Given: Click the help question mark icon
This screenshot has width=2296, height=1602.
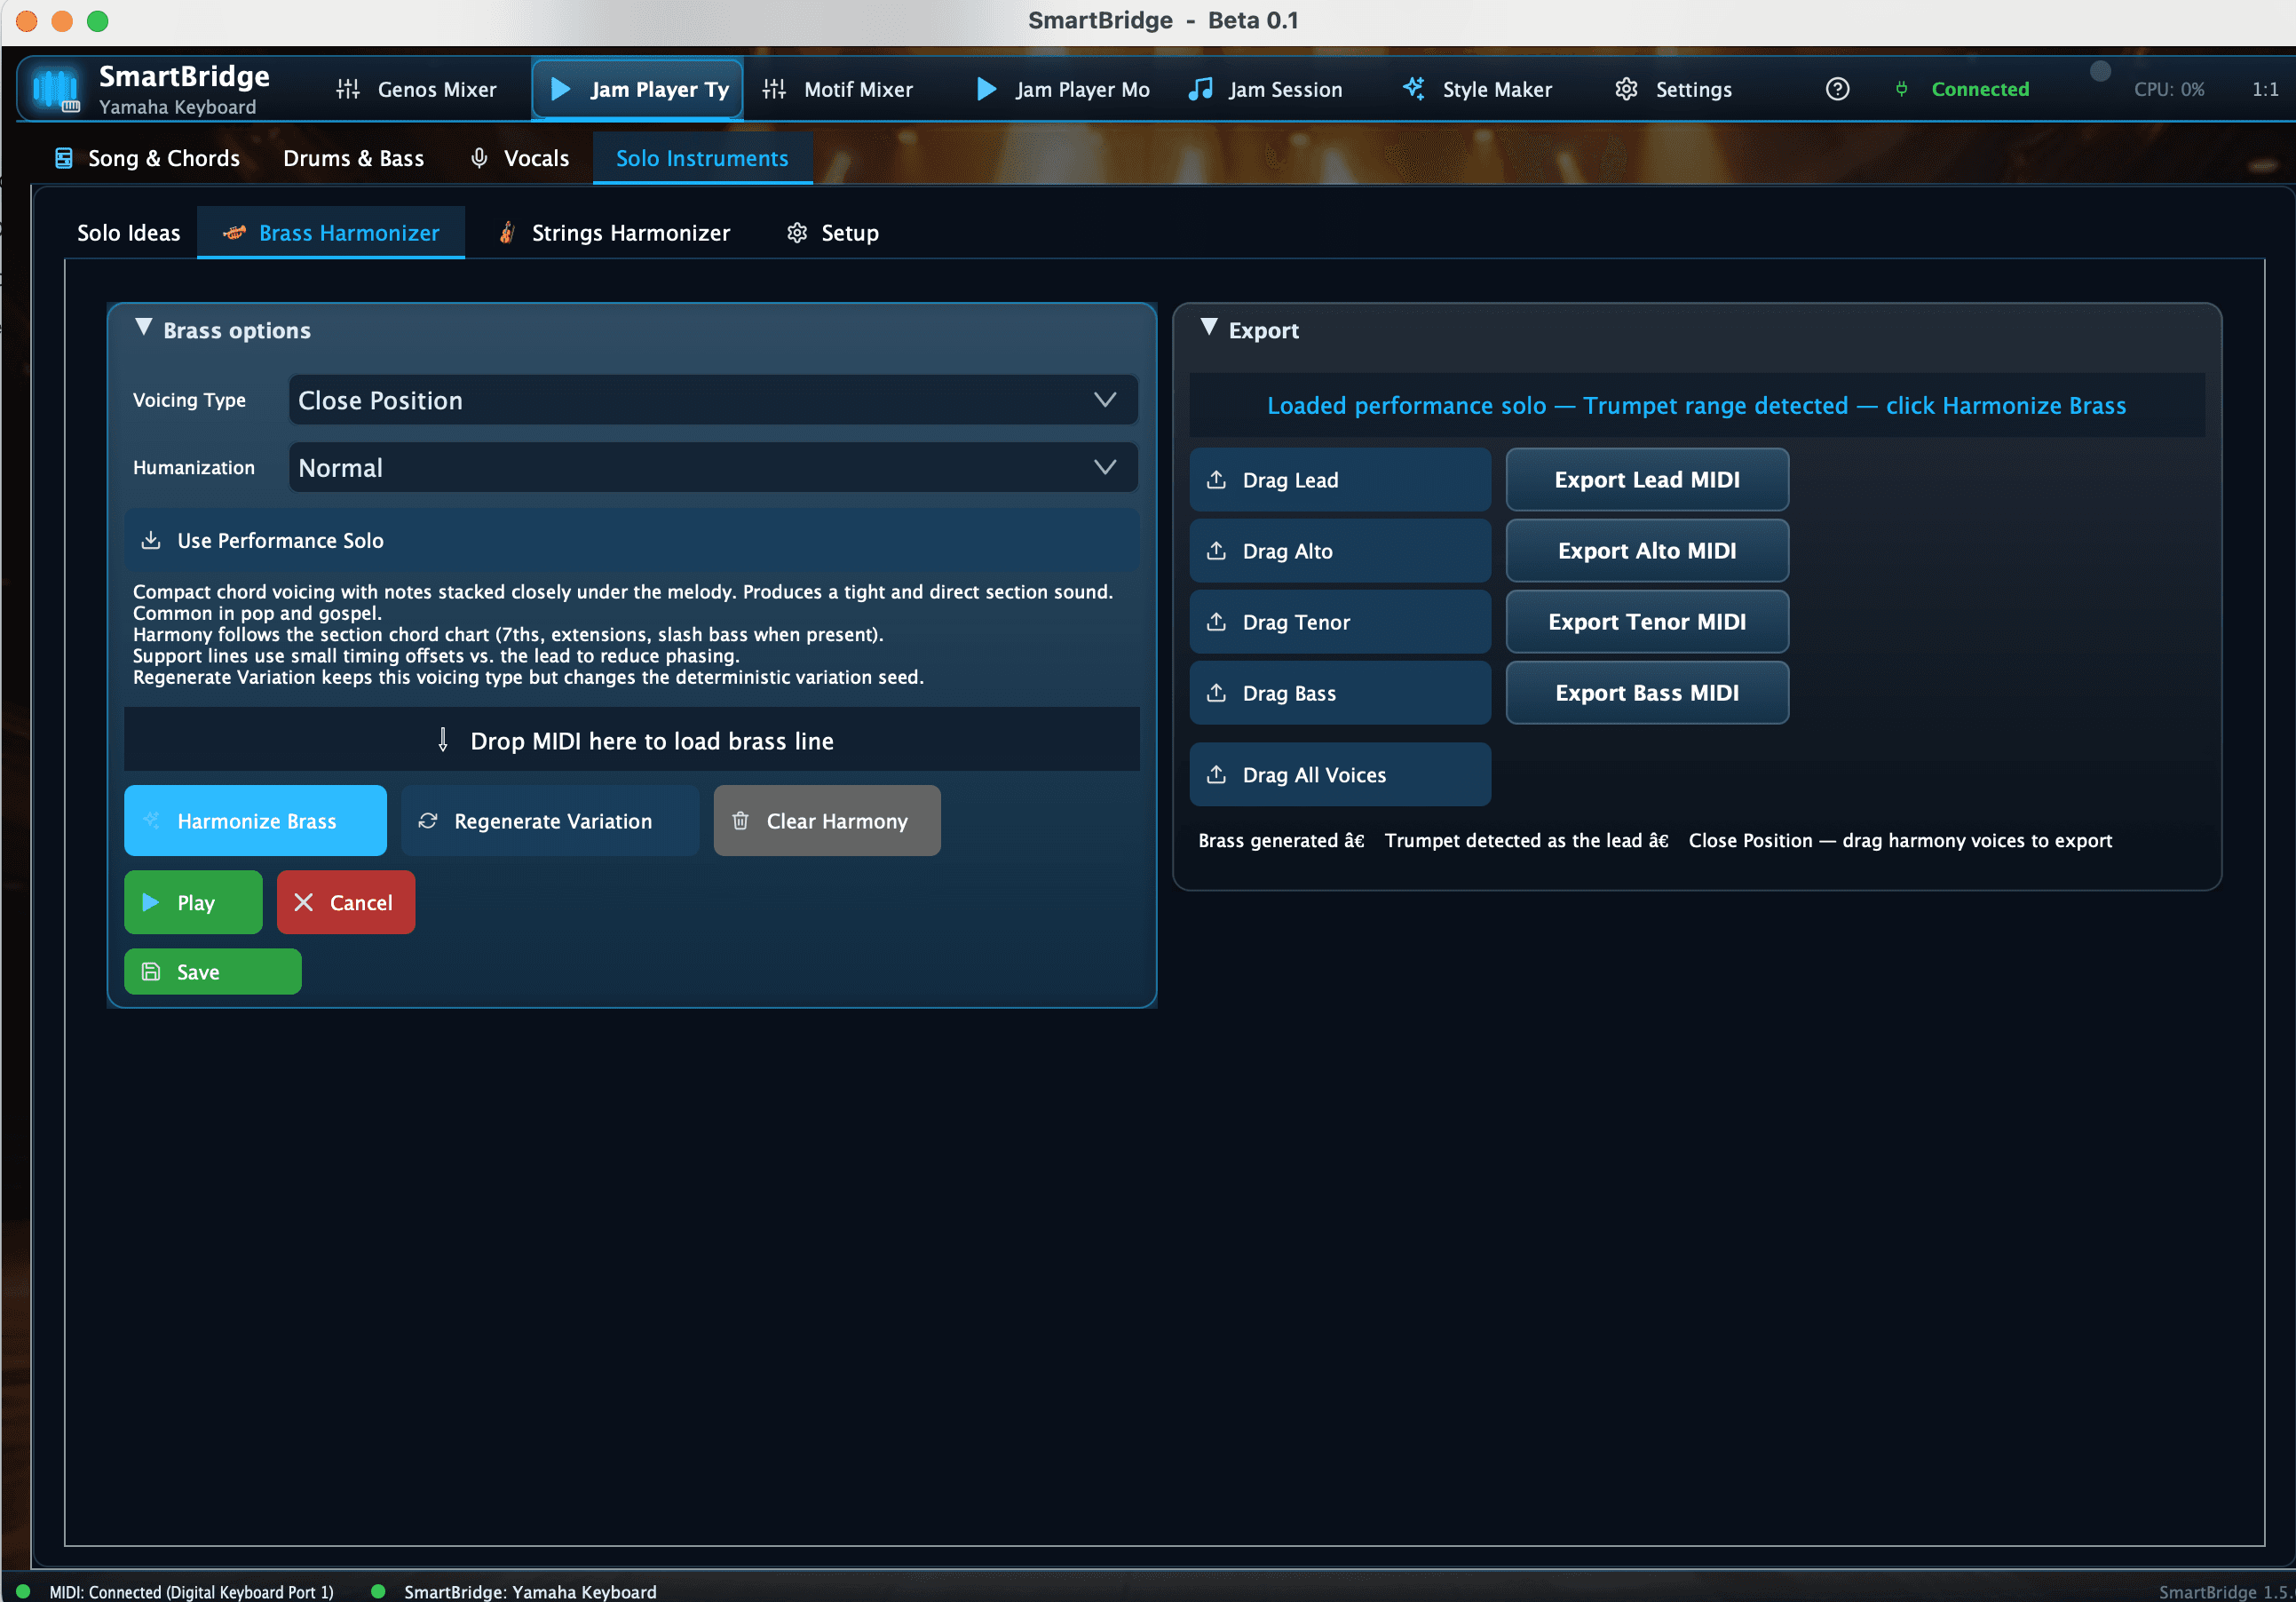Looking at the screenshot, I should (1836, 89).
